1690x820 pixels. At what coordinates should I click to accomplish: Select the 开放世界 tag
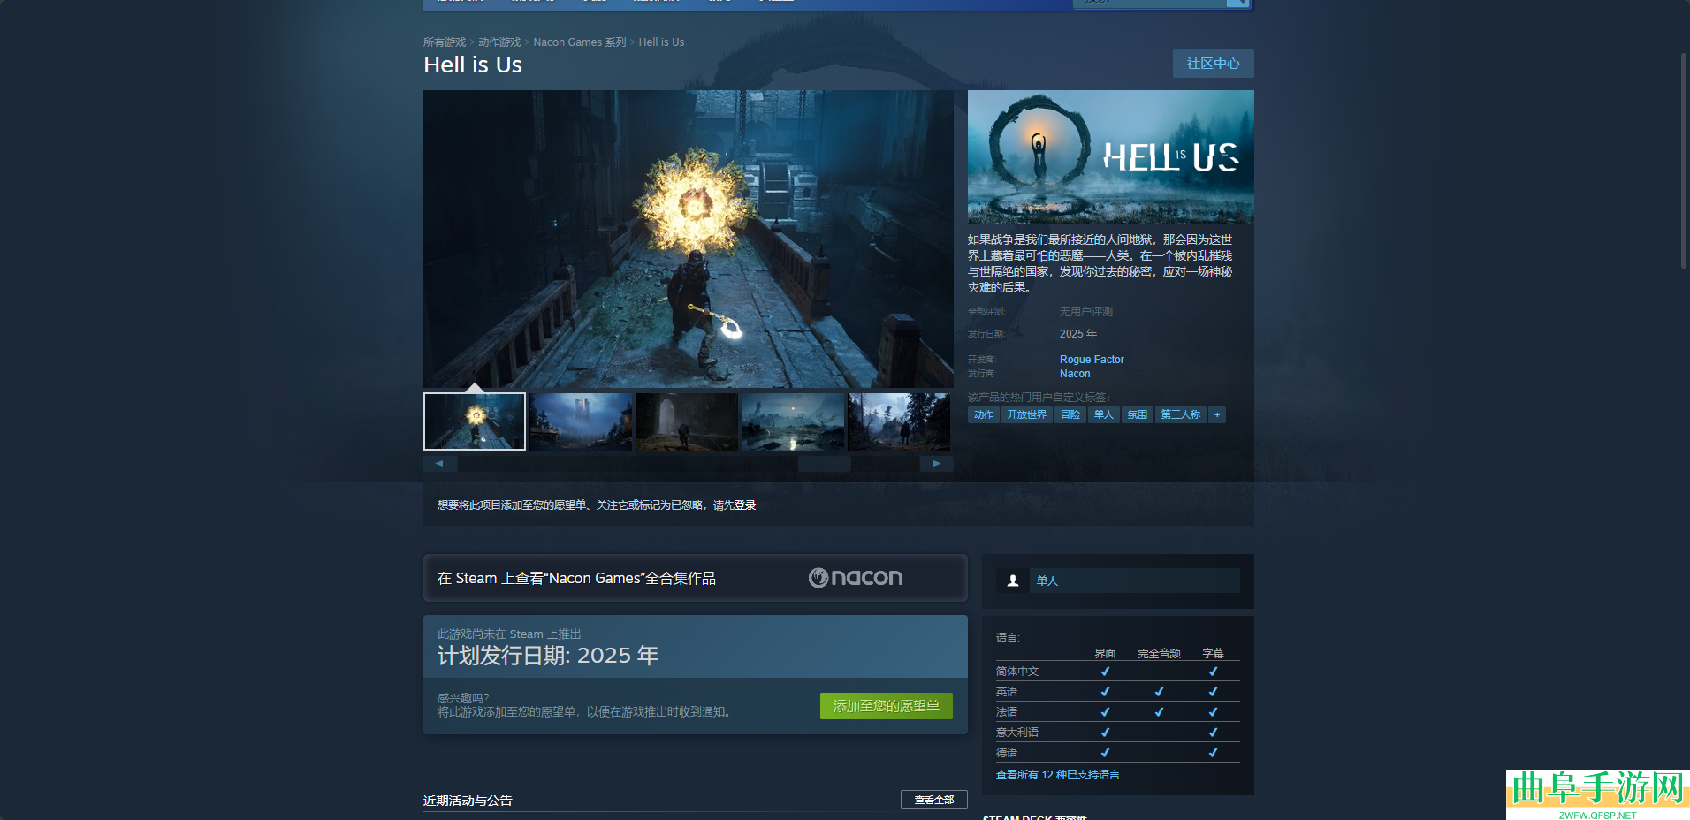1027,414
